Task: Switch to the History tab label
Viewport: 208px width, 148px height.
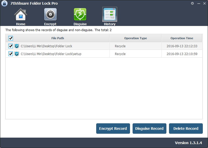Action: tap(110, 24)
